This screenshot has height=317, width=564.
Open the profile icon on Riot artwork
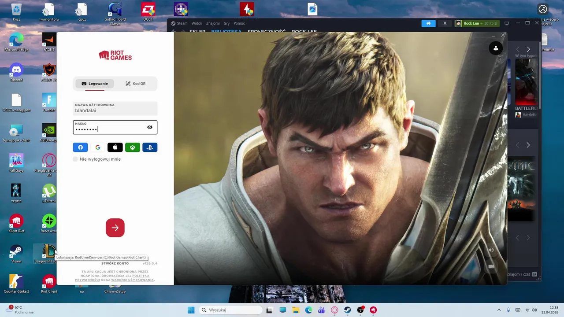pos(496,48)
